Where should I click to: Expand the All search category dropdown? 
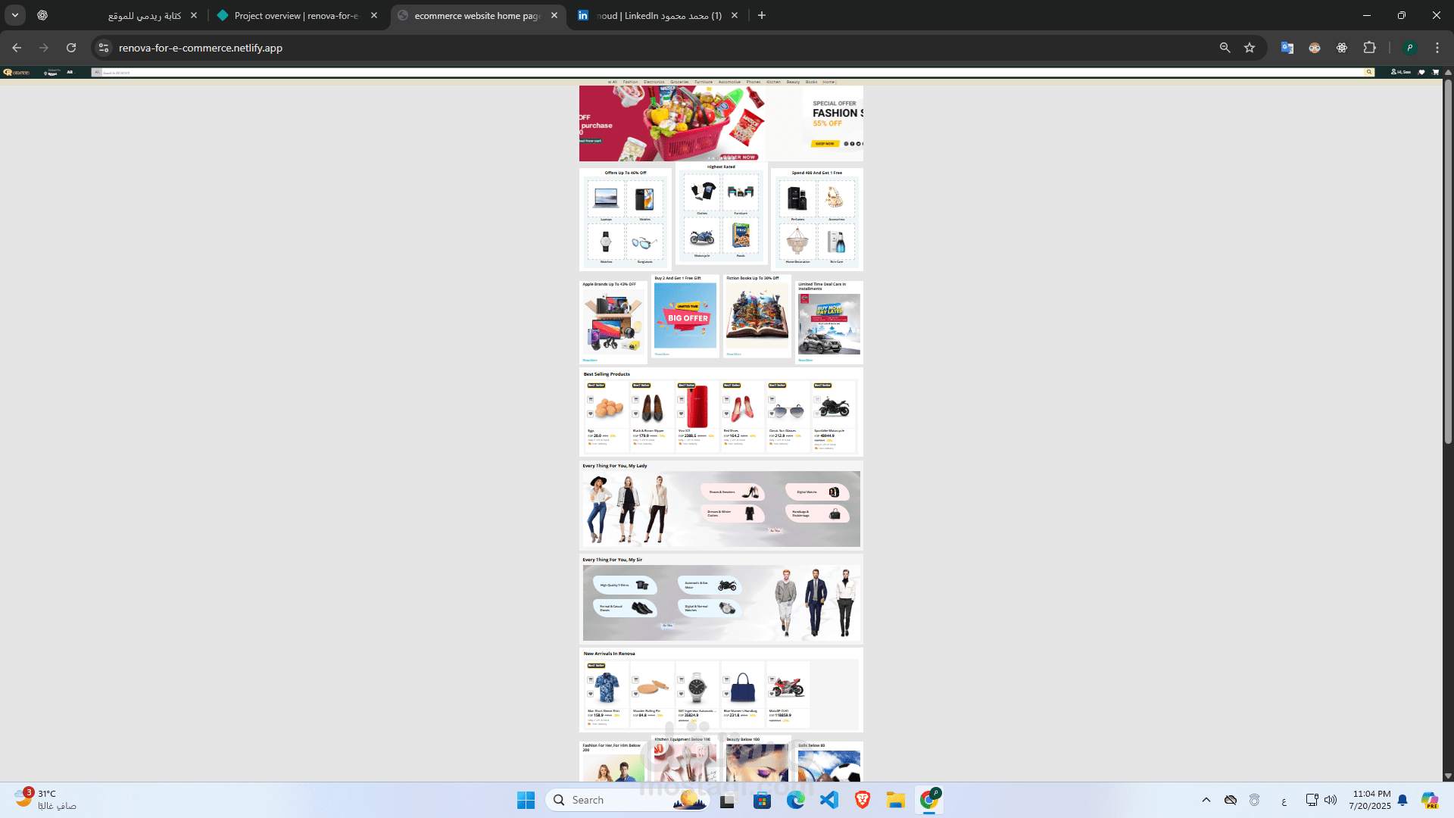tap(96, 73)
